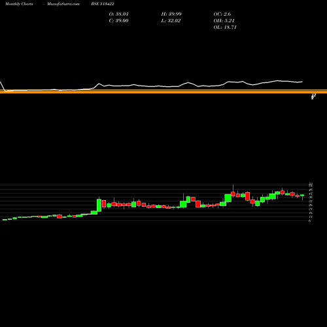This screenshot has width=327, height=327.
Task: Click the "OL: 18.71" reading
Action: coord(225,27)
